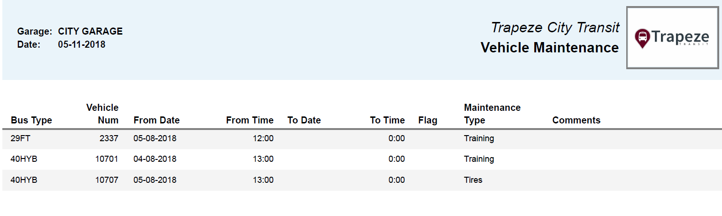Select the CITY GARAGE garage name
This screenshot has height=216, width=722.
pos(90,31)
